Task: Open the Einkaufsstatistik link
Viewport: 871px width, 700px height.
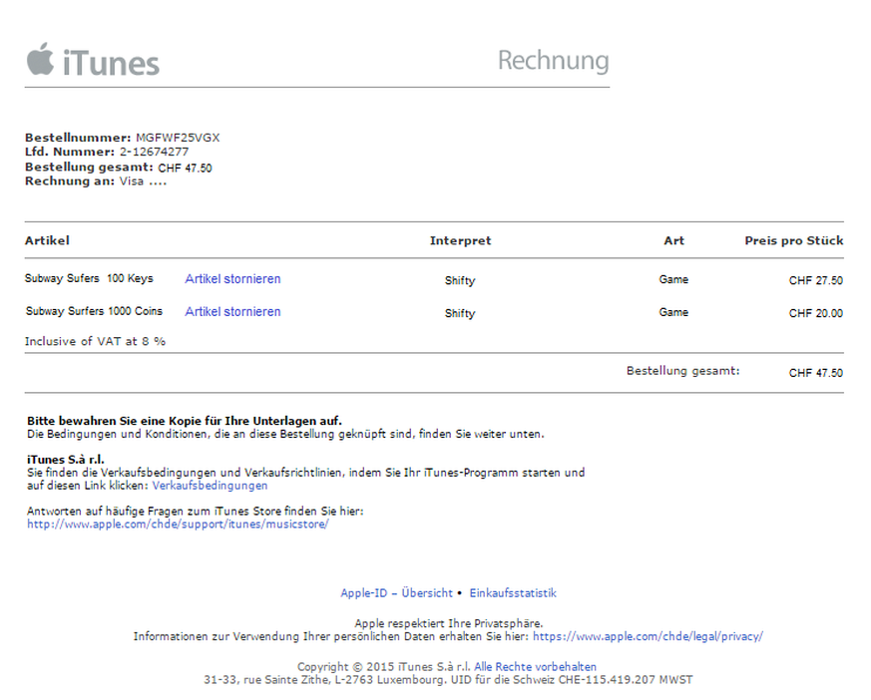Action: [513, 593]
